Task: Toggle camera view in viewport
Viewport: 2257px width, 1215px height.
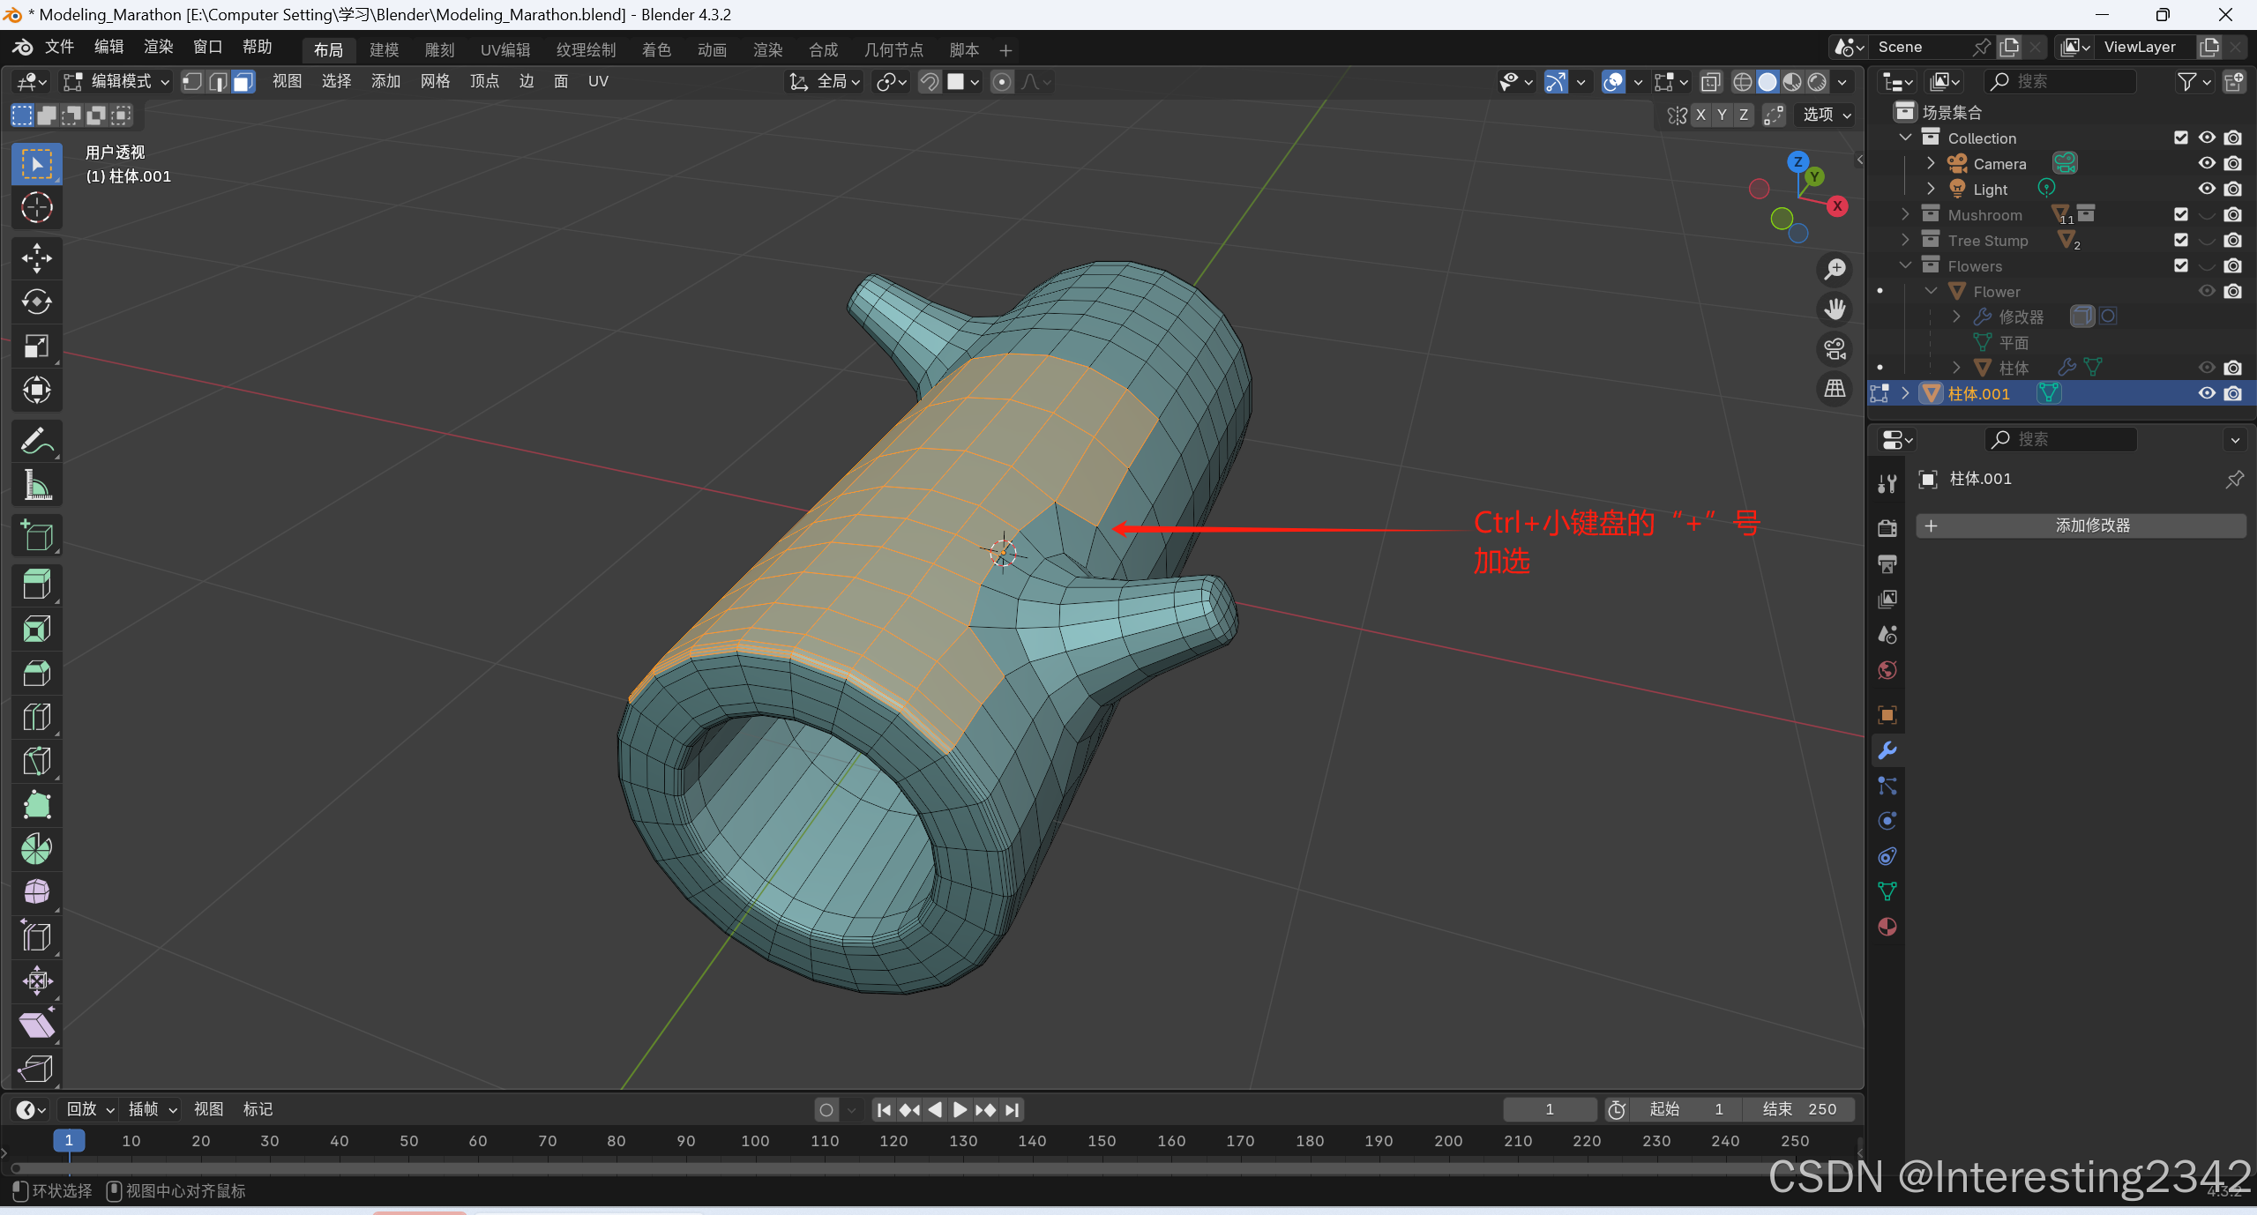Action: tap(1835, 349)
